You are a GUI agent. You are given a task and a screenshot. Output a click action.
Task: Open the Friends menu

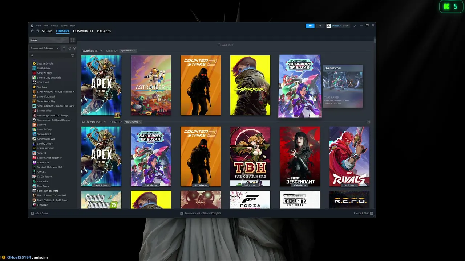tap(54, 26)
